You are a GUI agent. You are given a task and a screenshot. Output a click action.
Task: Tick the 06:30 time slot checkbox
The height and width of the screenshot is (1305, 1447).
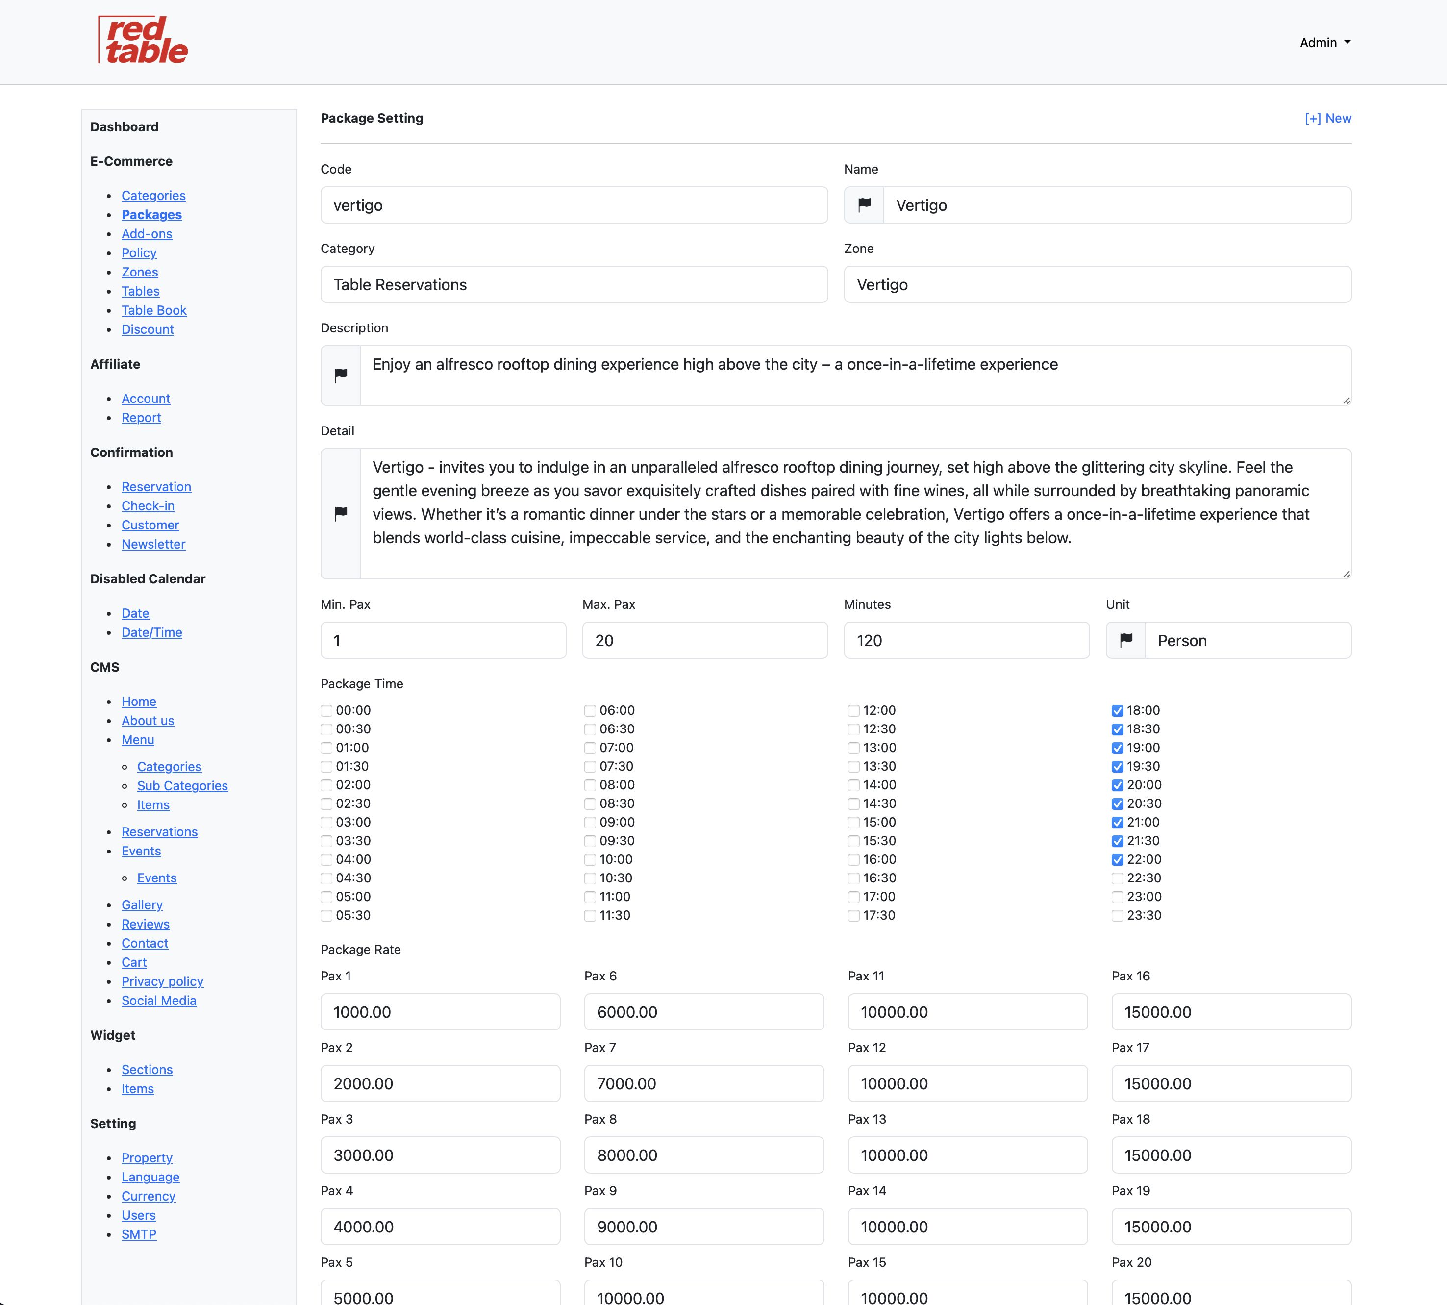[x=589, y=729]
